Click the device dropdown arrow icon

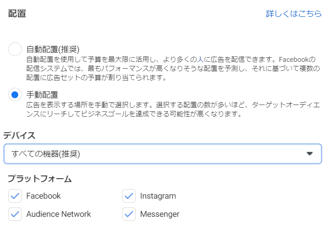click(310, 154)
